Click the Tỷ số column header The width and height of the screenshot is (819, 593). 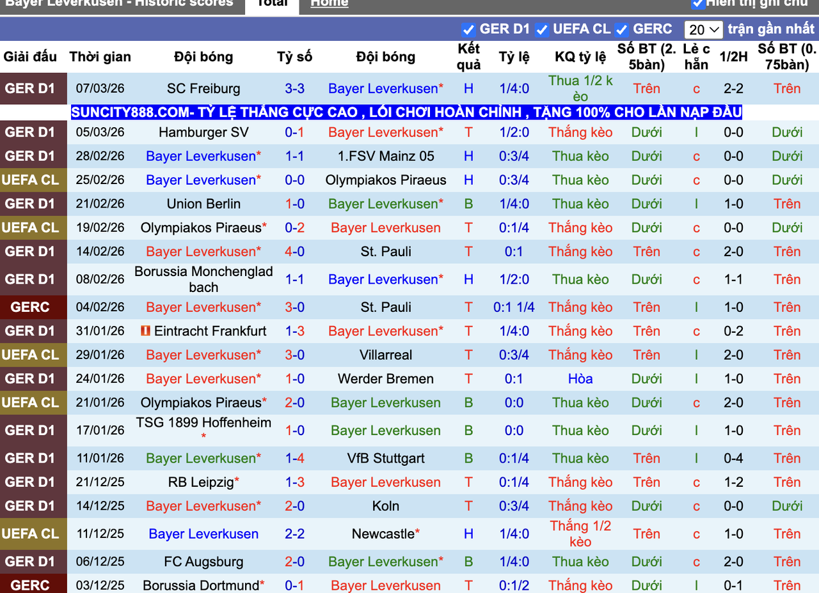(x=295, y=56)
